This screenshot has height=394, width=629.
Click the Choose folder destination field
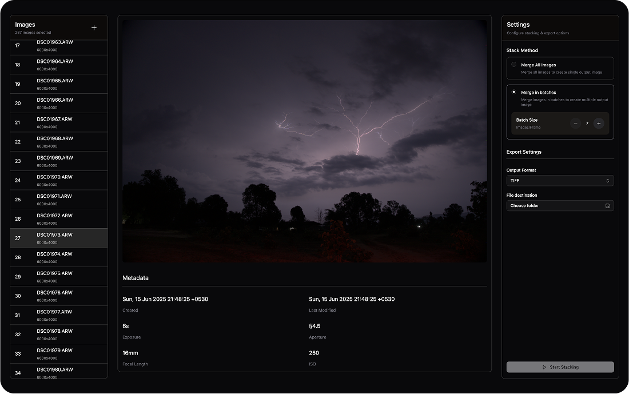[x=555, y=206]
